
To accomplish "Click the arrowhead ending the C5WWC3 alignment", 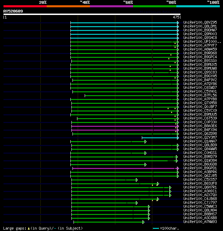I will pos(149,207).
